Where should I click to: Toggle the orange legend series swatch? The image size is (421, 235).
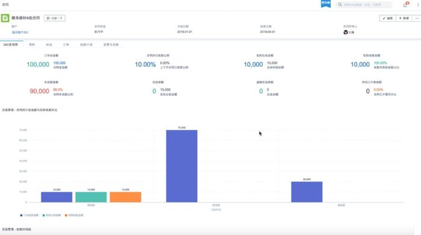pos(66,215)
